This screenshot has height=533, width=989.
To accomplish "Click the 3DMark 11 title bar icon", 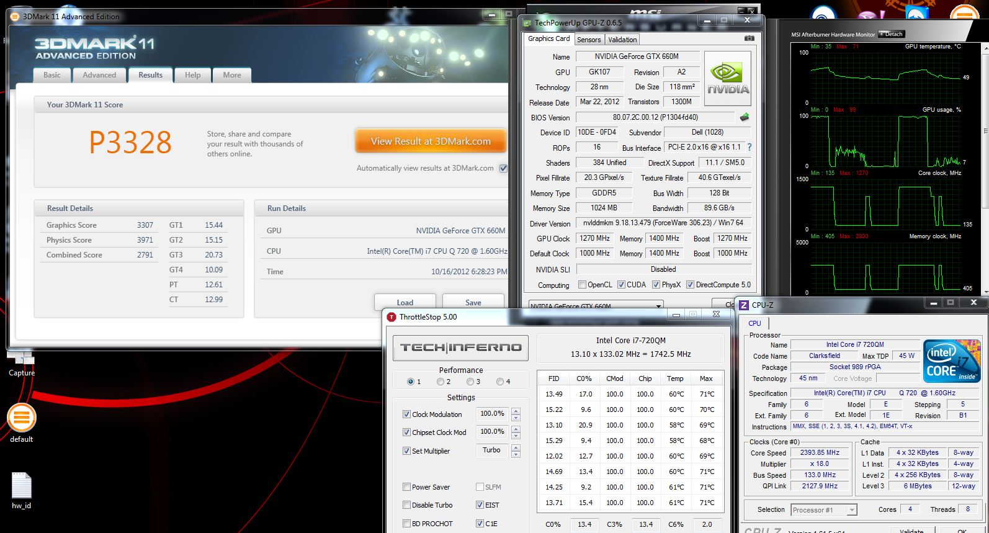I will click(16, 17).
